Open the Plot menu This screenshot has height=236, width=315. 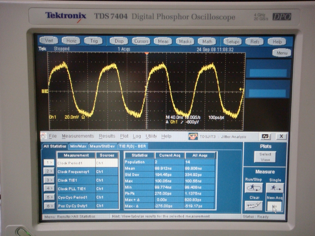[x=124, y=136]
